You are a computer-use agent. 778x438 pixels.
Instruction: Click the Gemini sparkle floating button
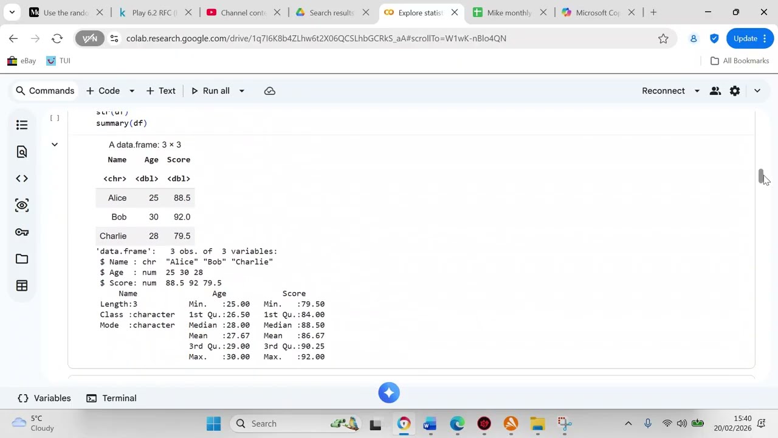click(x=389, y=392)
